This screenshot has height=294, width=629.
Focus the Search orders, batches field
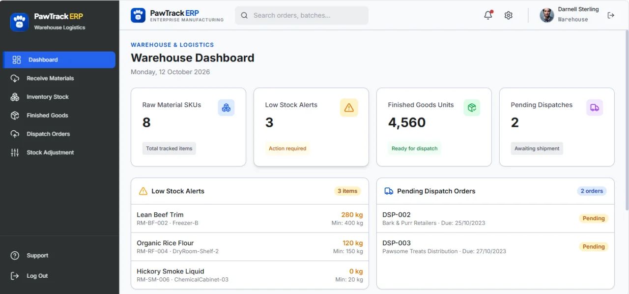click(x=302, y=15)
